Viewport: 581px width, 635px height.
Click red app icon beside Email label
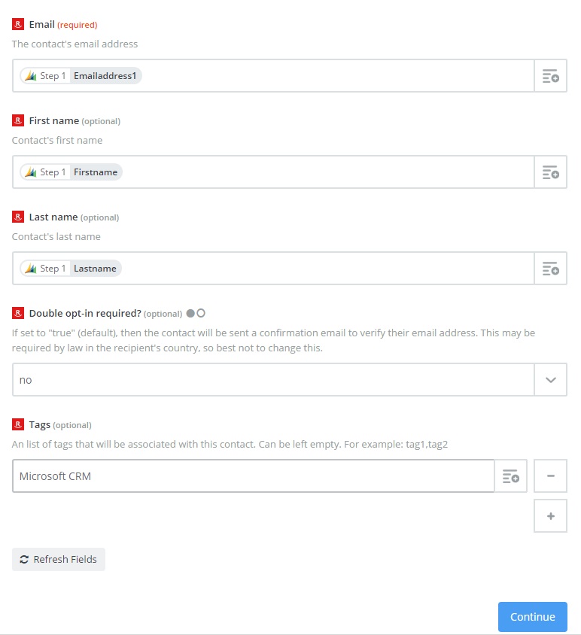click(18, 24)
